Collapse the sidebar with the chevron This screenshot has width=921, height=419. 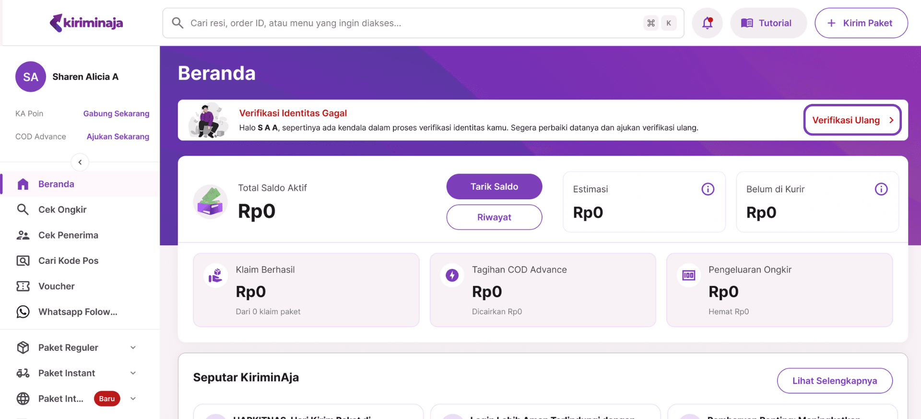80,162
